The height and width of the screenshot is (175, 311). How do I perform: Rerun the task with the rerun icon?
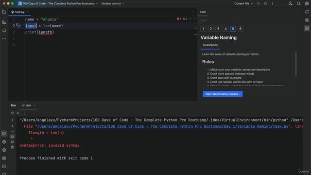point(12,113)
